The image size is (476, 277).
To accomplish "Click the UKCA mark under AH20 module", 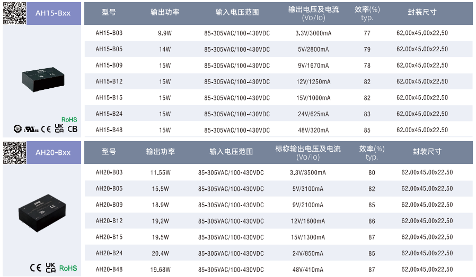I will point(51,267).
